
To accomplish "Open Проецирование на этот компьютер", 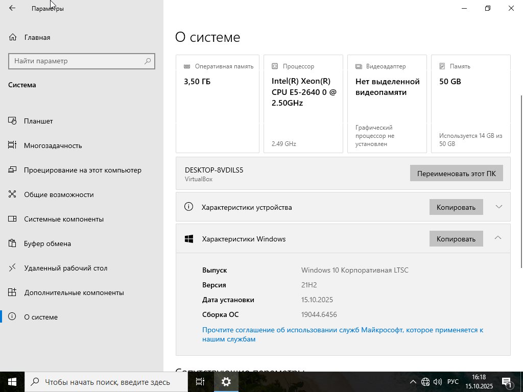I will point(82,170).
